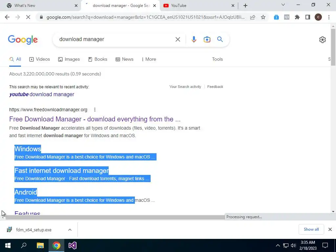Screen dimensions: 336x252
Task: Open the taskbar clock showing 3:35 AM
Action: (308, 245)
